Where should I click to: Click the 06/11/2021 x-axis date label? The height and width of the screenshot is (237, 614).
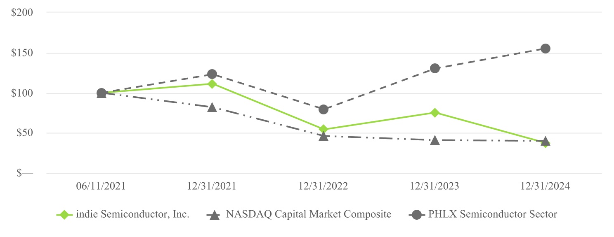101,186
